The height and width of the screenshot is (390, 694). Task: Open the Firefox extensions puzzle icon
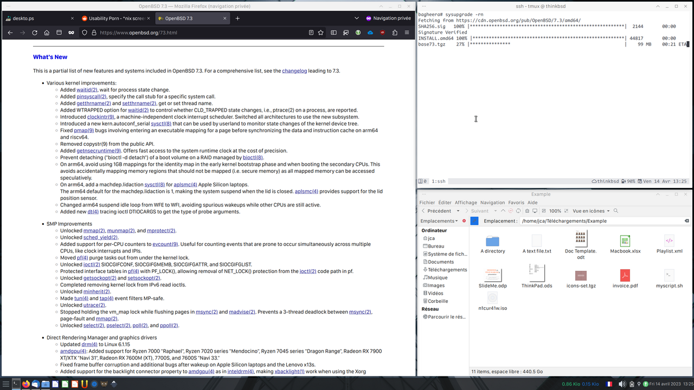click(x=395, y=32)
